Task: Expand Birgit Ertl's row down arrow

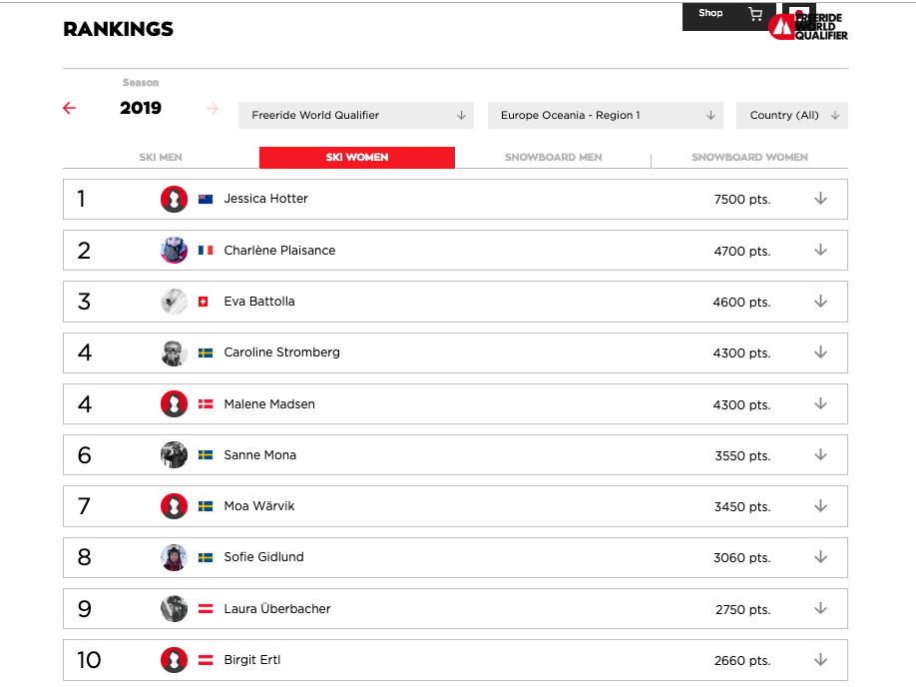Action: [x=820, y=660]
